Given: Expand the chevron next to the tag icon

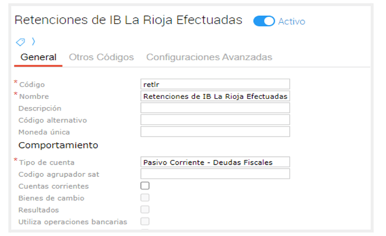Looking at the screenshot, I should (x=32, y=41).
